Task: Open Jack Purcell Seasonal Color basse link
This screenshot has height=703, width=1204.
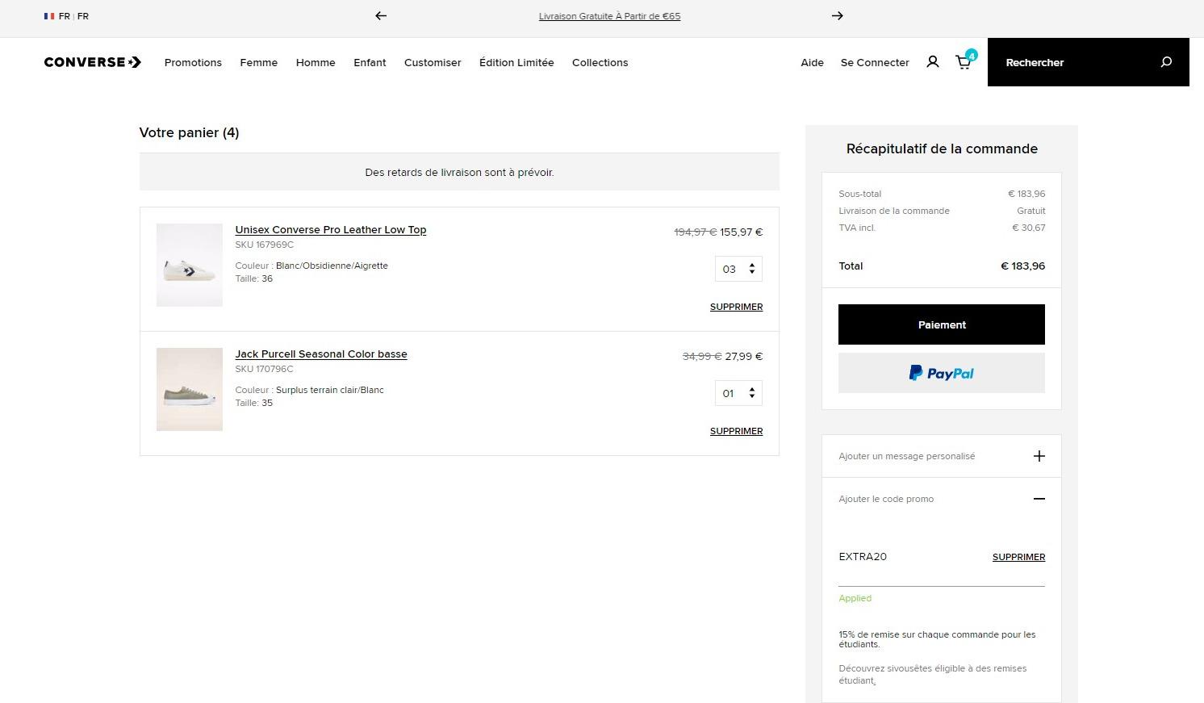Action: coord(321,354)
